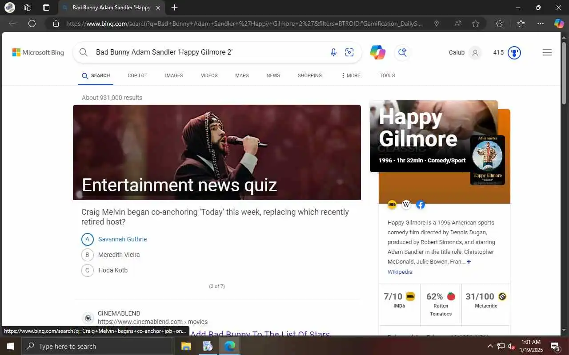Open Copilot colorful logo beside search box
Screen dimensions: 569x355
tap(377, 52)
